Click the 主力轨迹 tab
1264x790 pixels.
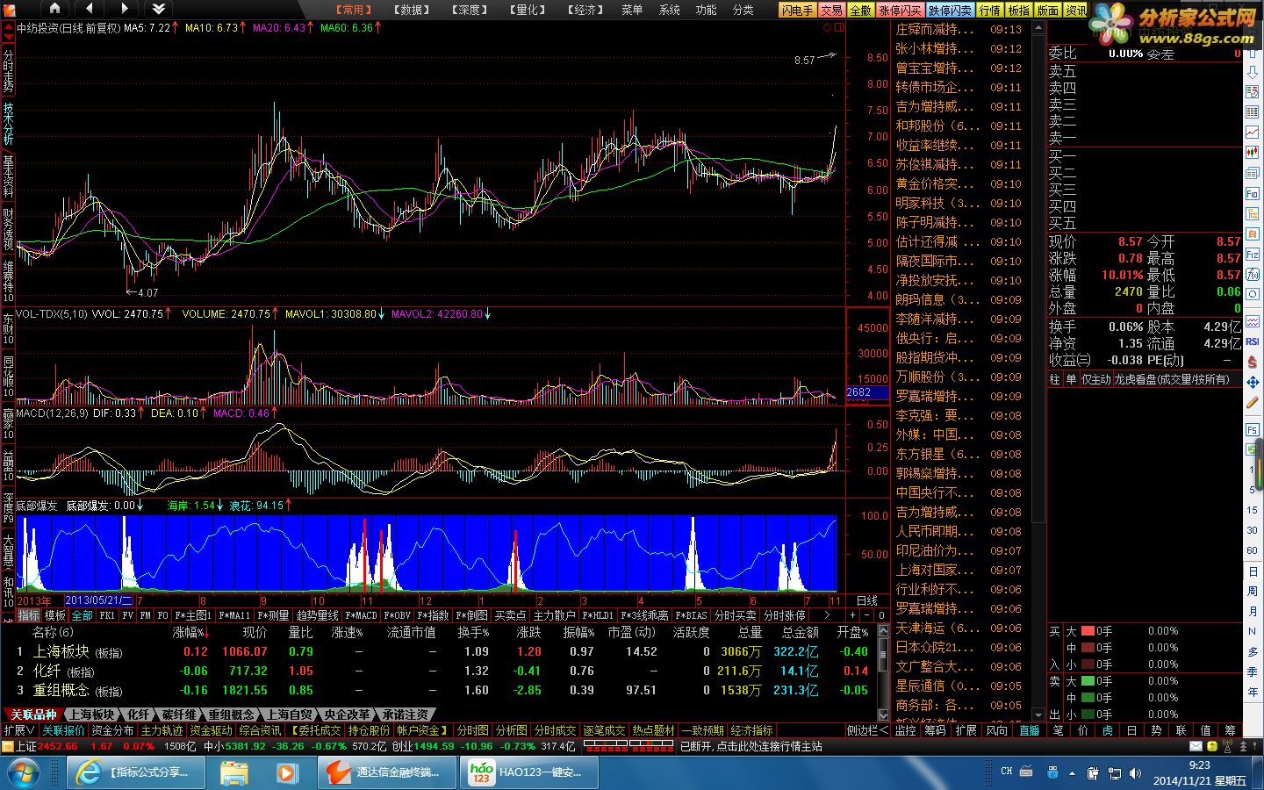[x=162, y=730]
